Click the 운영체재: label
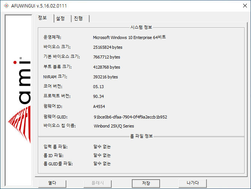Image resolution: width=251 pixels, height=189 pixels. click(52, 37)
